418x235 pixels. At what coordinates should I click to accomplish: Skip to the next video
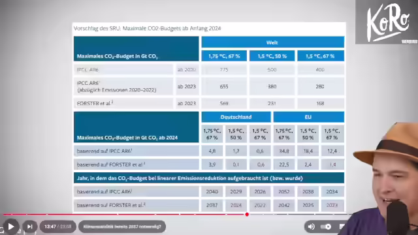[x=29, y=227]
